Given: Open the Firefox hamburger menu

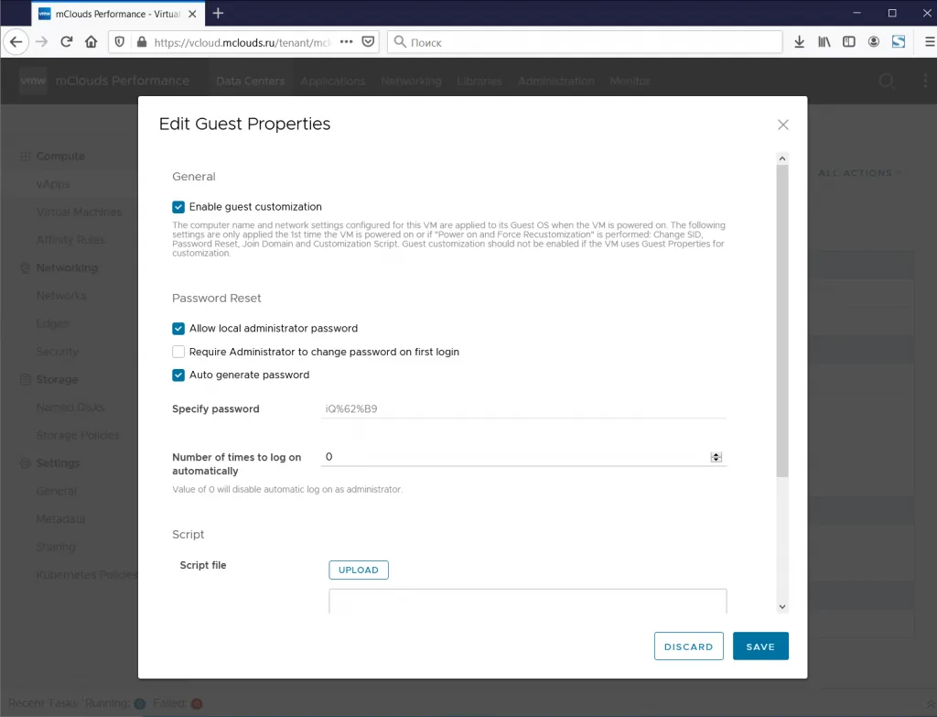Looking at the screenshot, I should 930,42.
